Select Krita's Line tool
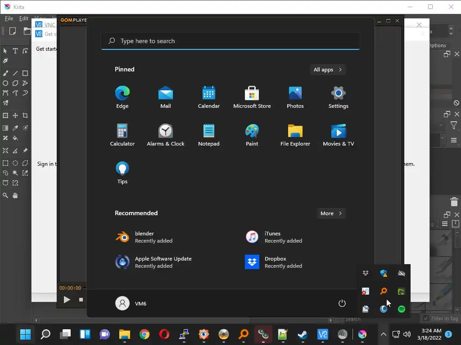This screenshot has height=345, width=461. [x=15, y=73]
